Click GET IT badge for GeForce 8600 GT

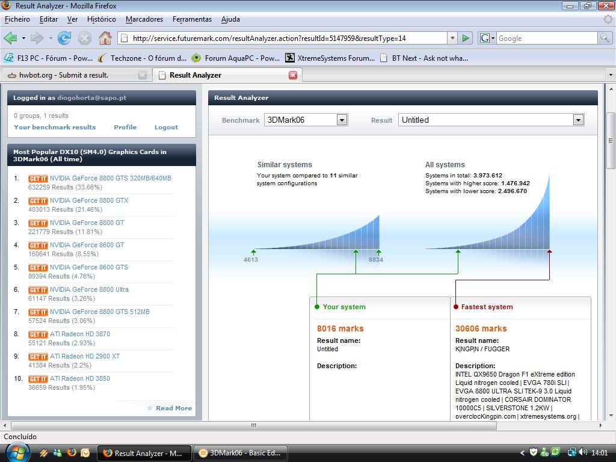(38, 245)
